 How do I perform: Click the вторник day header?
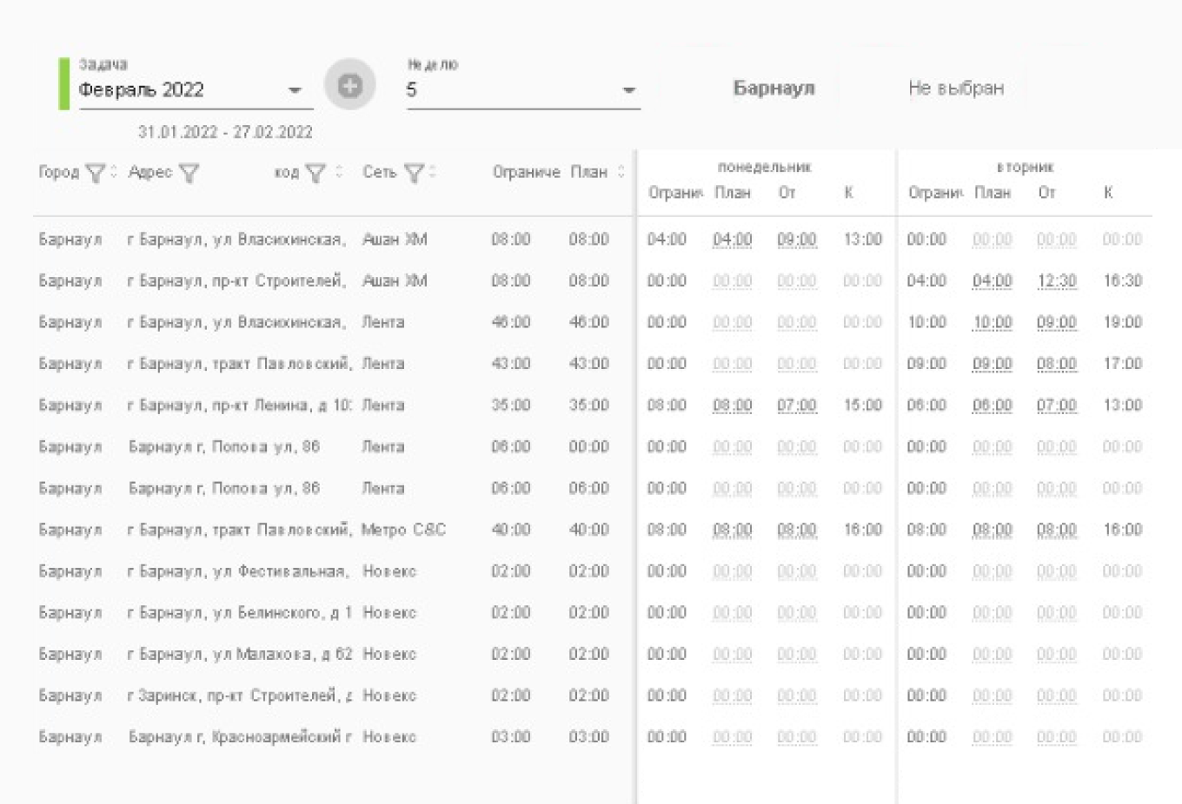(x=1025, y=167)
